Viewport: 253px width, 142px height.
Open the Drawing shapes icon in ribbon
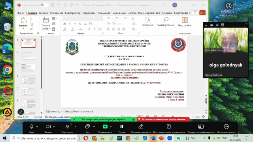coord(147,20)
